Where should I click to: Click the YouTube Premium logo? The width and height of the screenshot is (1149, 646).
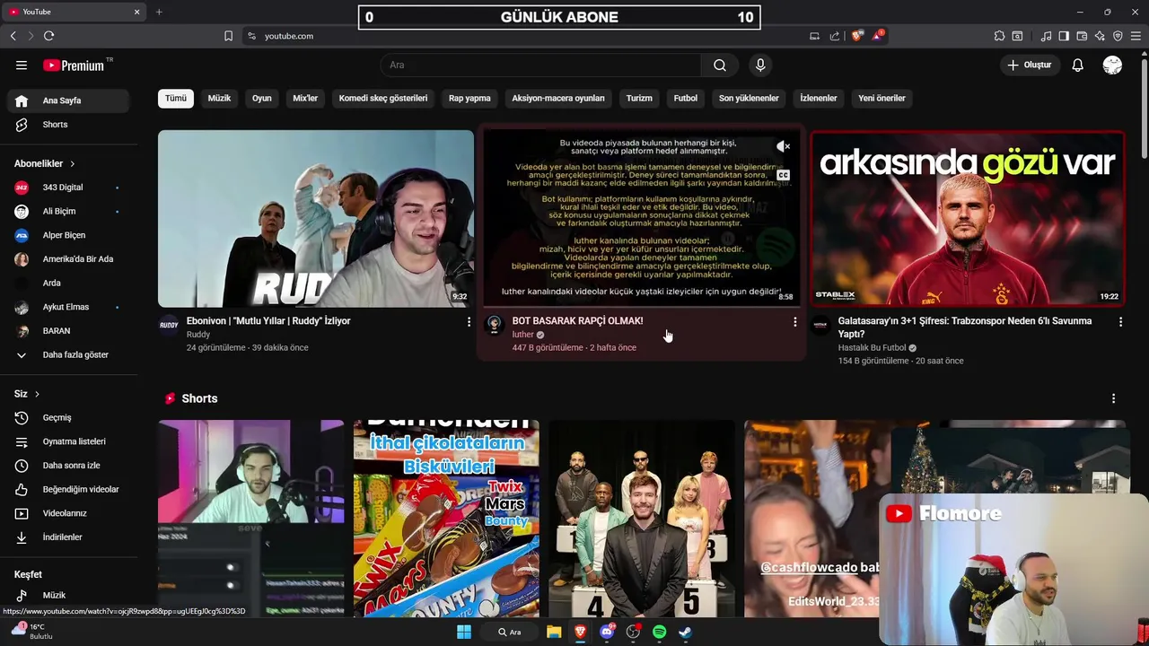point(75,65)
